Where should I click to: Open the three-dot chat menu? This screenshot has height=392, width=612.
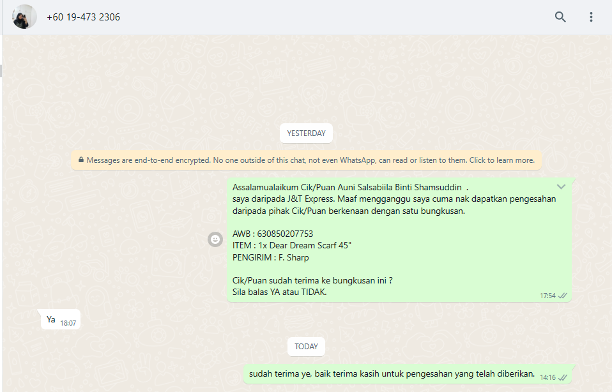click(591, 17)
